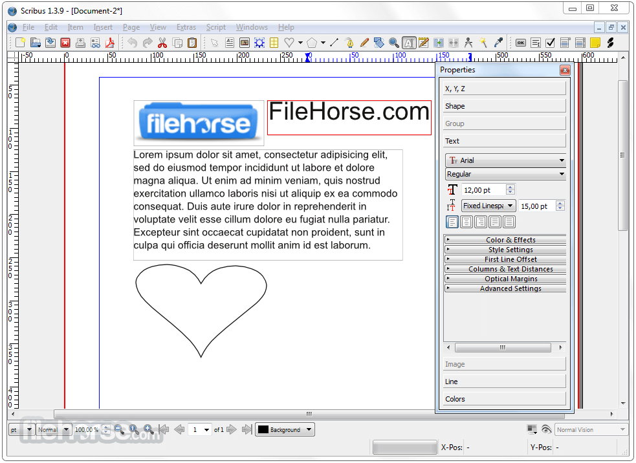The width and height of the screenshot is (636, 463).
Task: Open the Page menu
Action: (131, 27)
